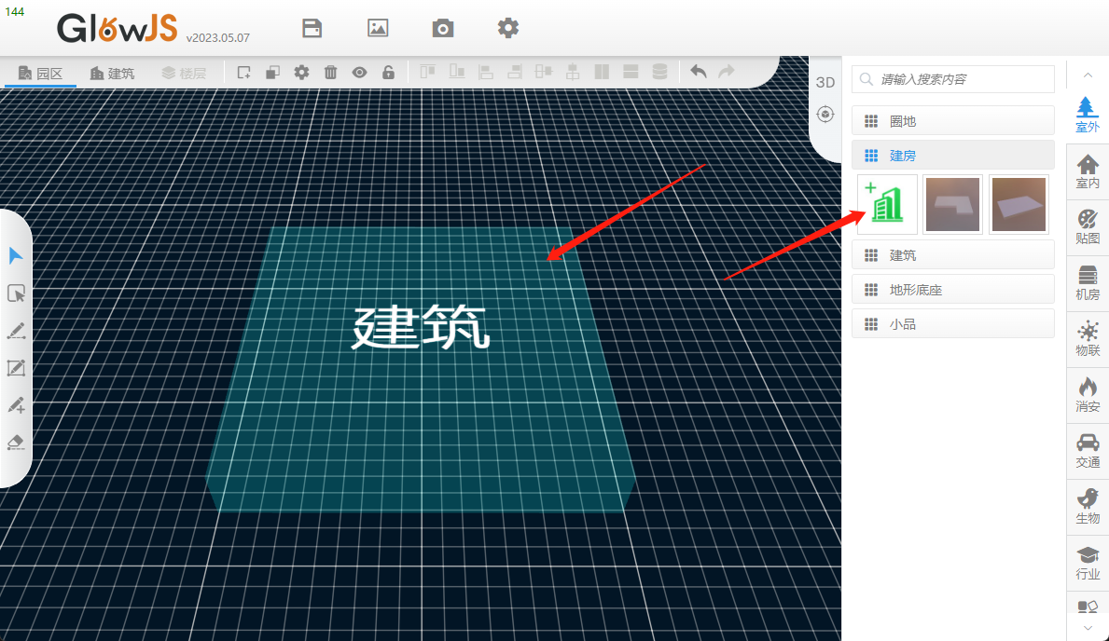Toggle visibility with the eye icon

coord(359,73)
